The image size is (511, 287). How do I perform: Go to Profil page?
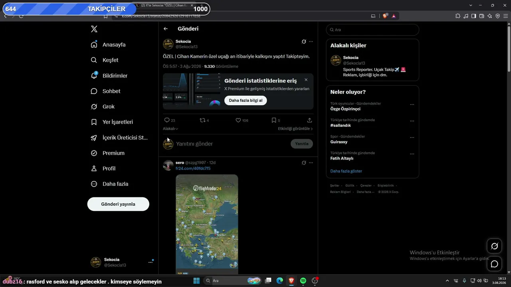(x=103, y=169)
